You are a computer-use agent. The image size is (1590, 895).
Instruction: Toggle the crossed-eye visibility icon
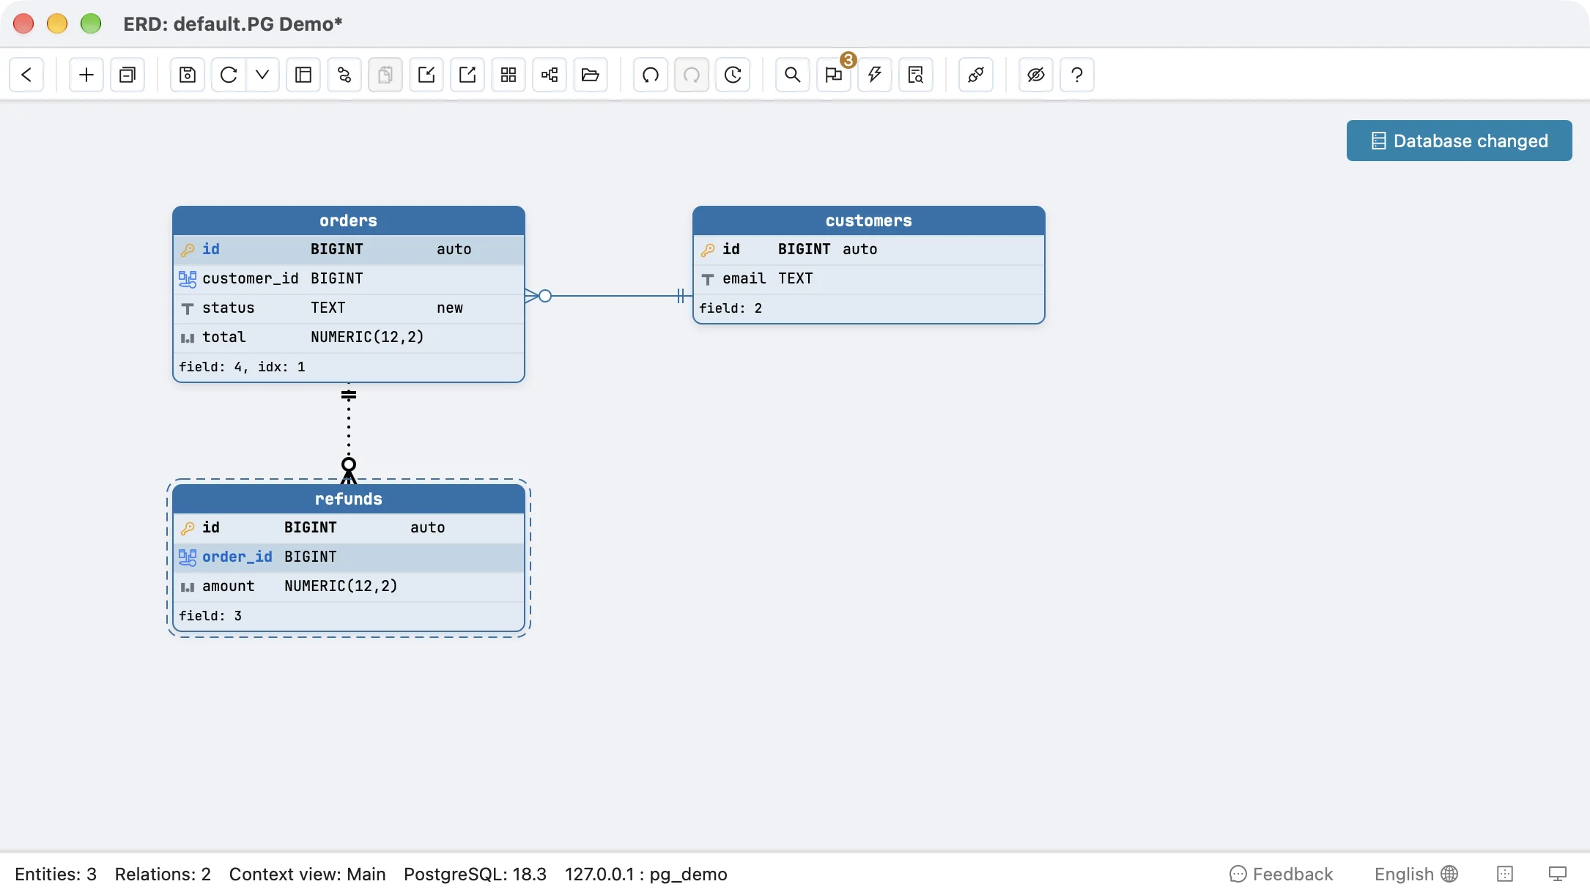pyautogui.click(x=1036, y=75)
